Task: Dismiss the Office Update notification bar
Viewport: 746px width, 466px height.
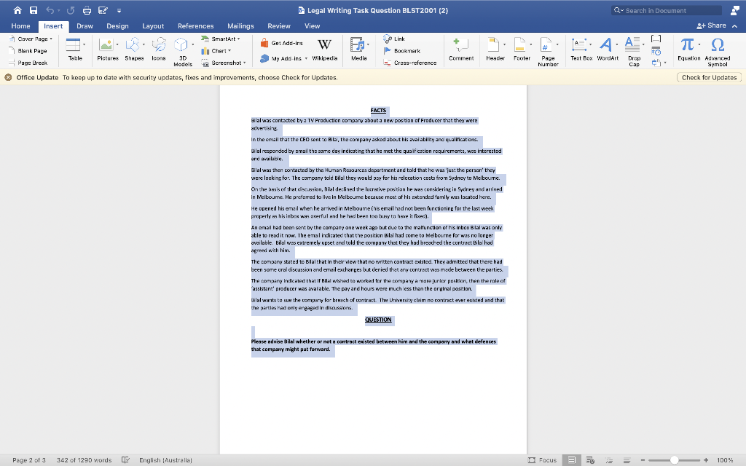Action: pos(8,77)
